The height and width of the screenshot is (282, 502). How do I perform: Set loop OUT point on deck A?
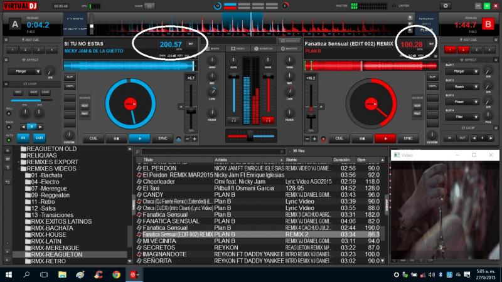(x=40, y=138)
